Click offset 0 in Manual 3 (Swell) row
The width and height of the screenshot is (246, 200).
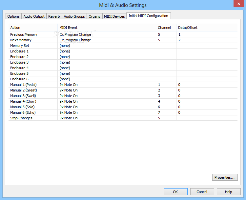(x=179, y=96)
